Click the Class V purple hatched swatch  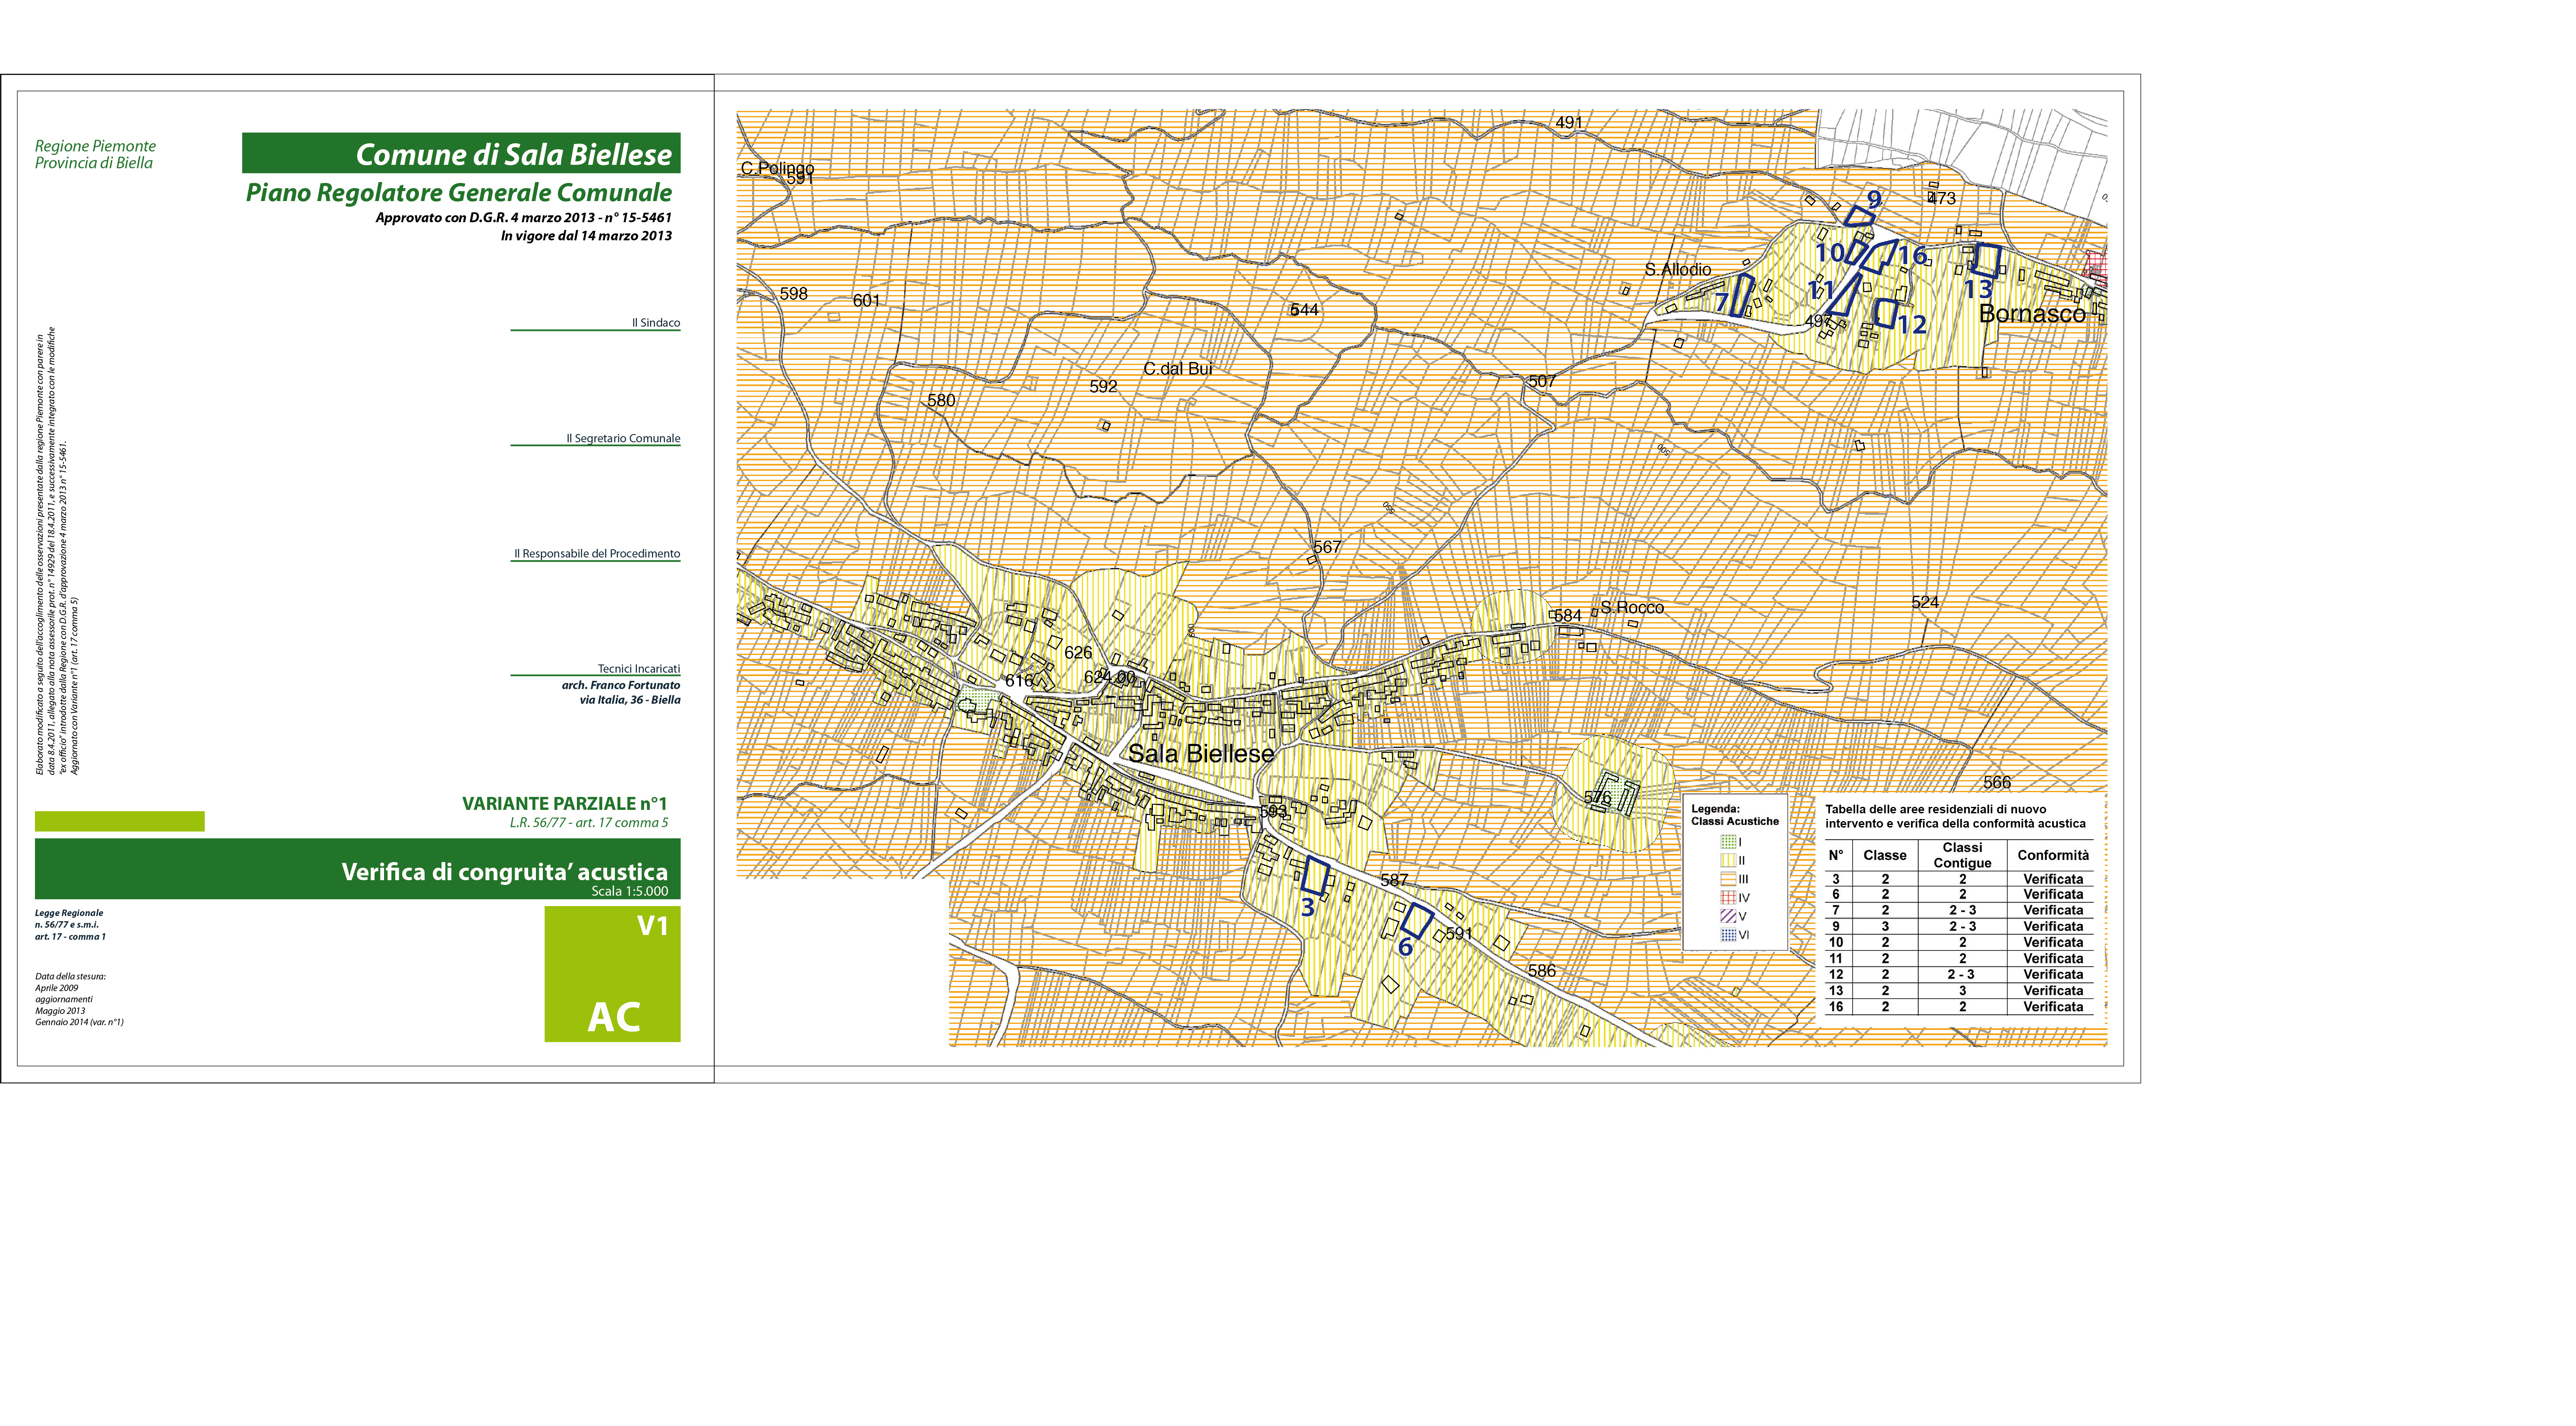point(1728,916)
